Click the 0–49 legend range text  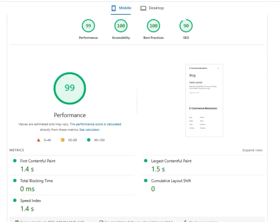point(47,140)
